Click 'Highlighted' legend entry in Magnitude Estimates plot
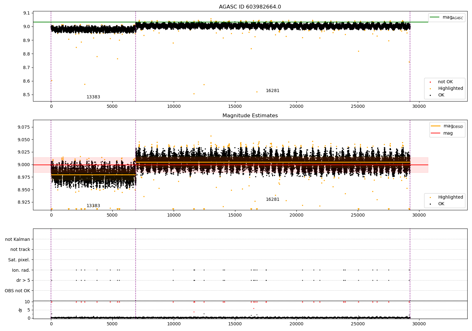 click(450, 197)
